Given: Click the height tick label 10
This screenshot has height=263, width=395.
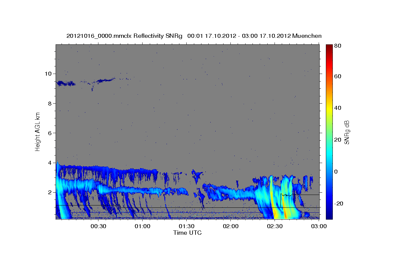Looking at the screenshot, I should (48, 74).
